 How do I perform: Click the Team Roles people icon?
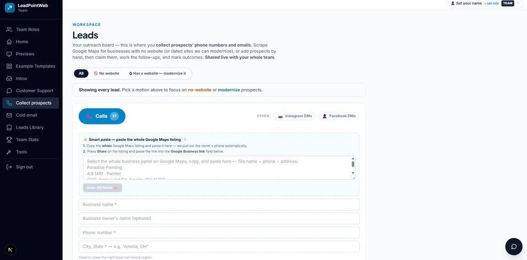pos(10,30)
